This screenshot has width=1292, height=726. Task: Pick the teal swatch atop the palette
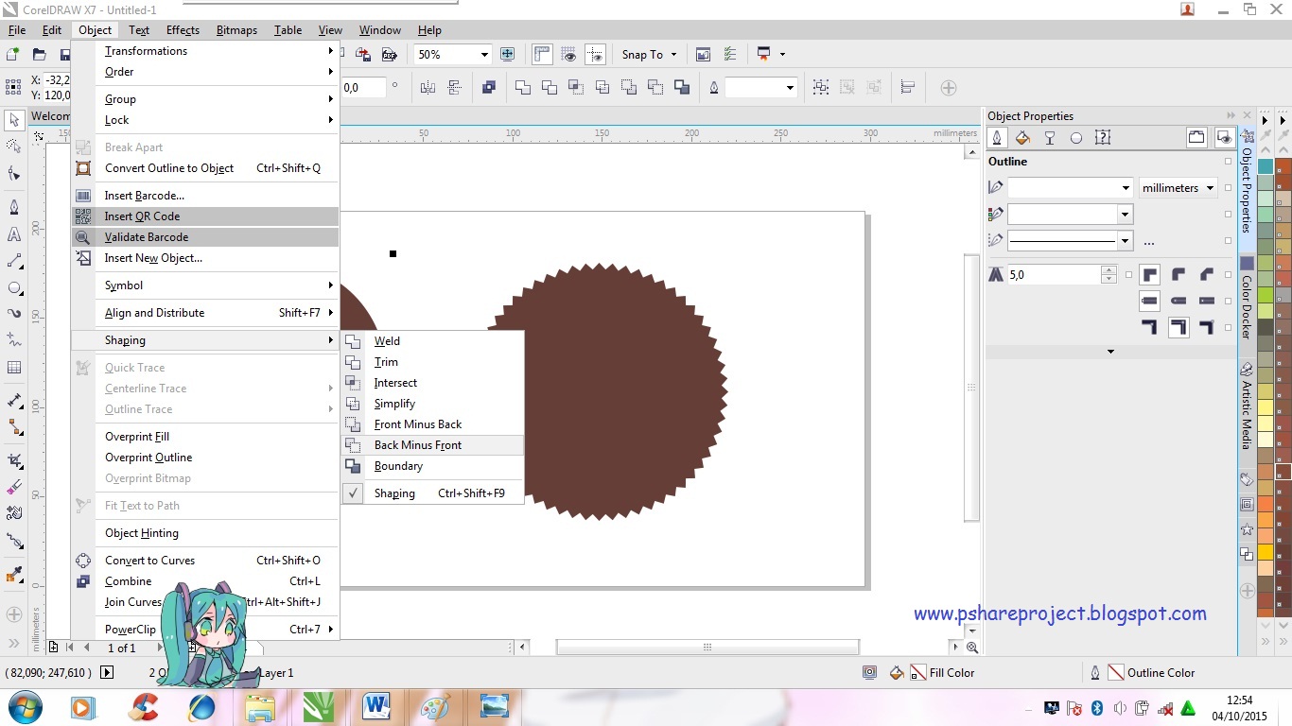pos(1266,167)
